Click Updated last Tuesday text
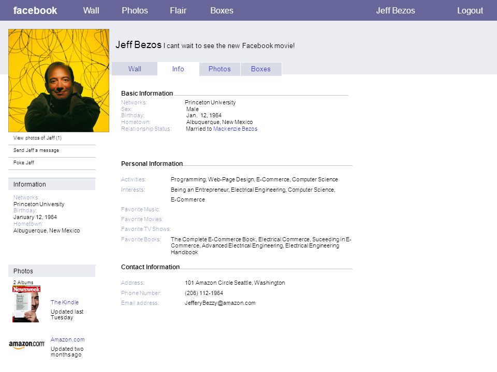The height and width of the screenshot is (372, 497). click(x=67, y=315)
